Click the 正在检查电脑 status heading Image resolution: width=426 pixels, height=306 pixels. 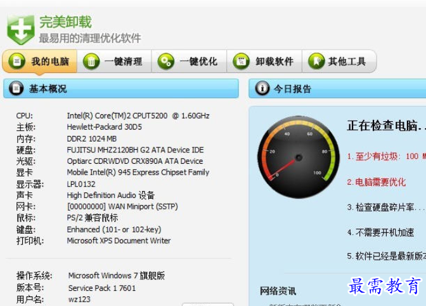tap(386, 126)
